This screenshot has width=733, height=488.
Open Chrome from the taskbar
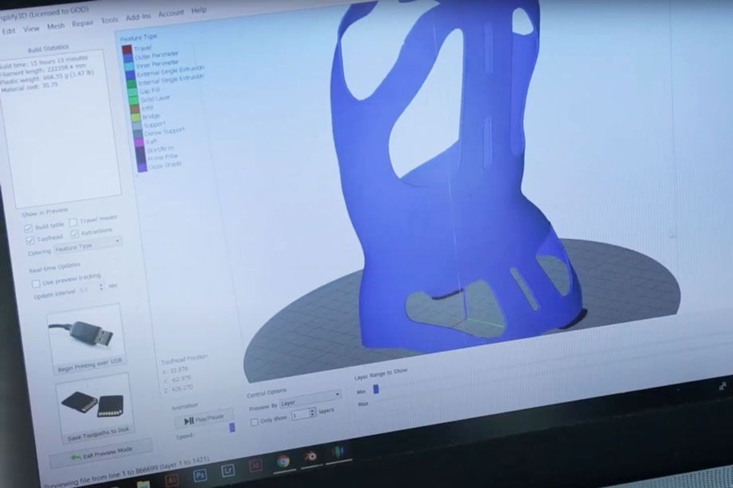point(283,462)
